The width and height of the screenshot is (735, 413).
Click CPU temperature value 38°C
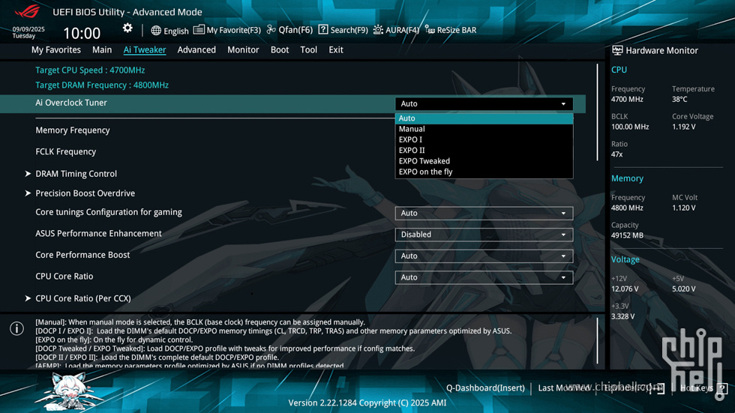click(679, 99)
